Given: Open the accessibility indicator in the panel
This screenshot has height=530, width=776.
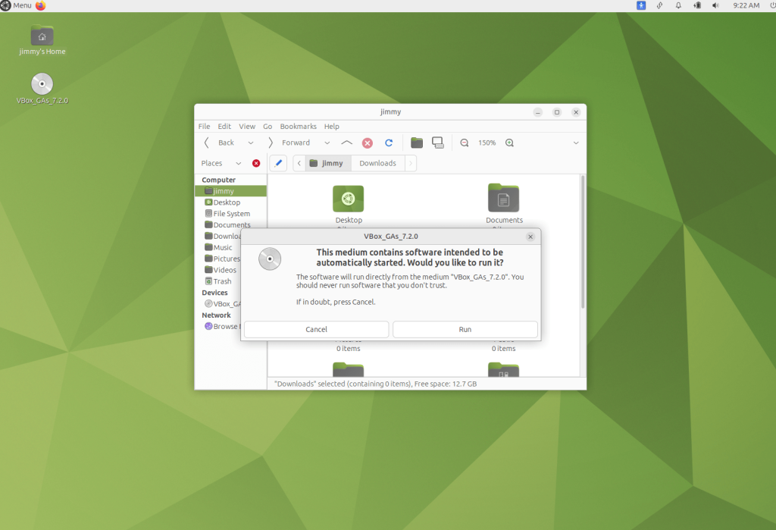Looking at the screenshot, I should point(641,5).
